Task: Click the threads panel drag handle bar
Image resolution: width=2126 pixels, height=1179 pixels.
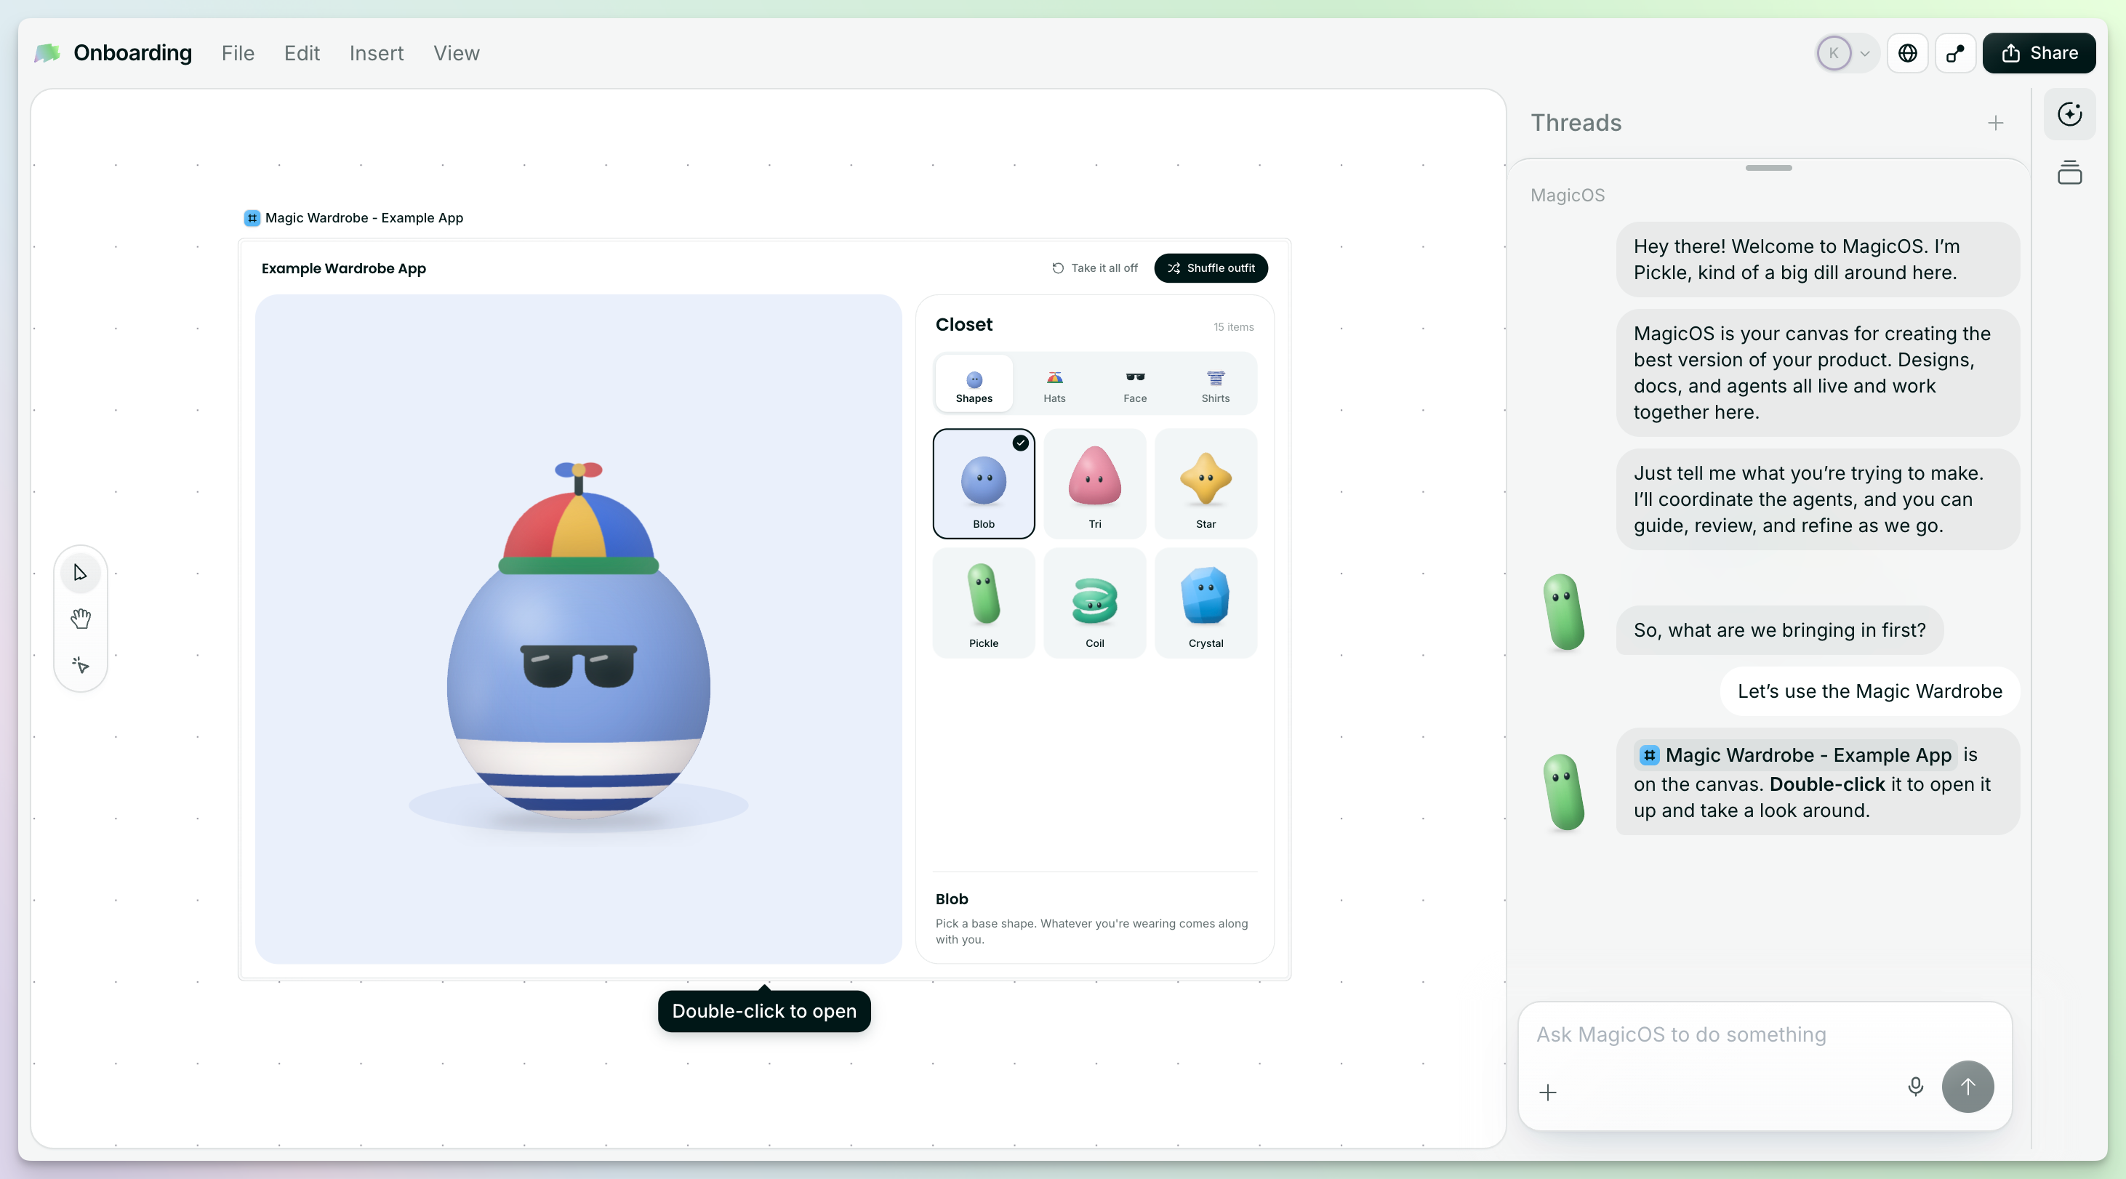Action: pyautogui.click(x=1768, y=169)
